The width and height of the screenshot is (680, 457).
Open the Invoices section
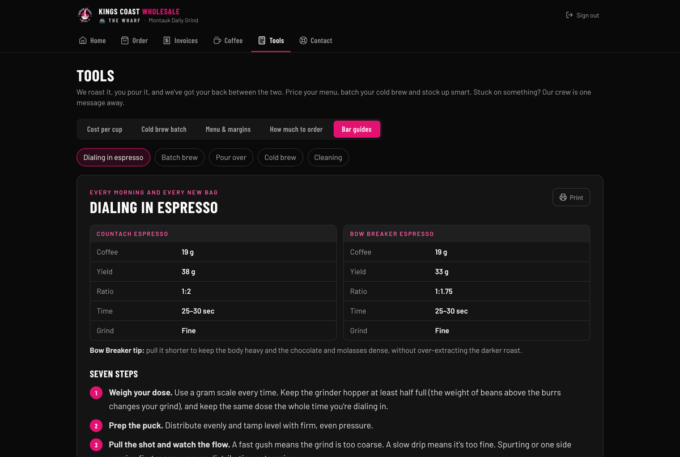pos(180,40)
